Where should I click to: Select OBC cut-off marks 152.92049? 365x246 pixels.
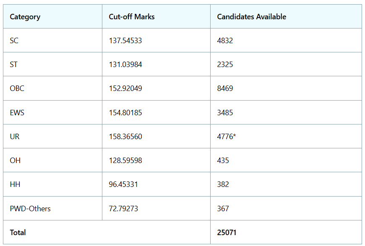tap(125, 88)
